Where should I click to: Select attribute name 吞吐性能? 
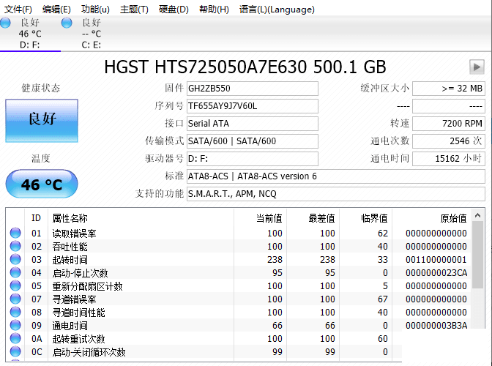70,247
